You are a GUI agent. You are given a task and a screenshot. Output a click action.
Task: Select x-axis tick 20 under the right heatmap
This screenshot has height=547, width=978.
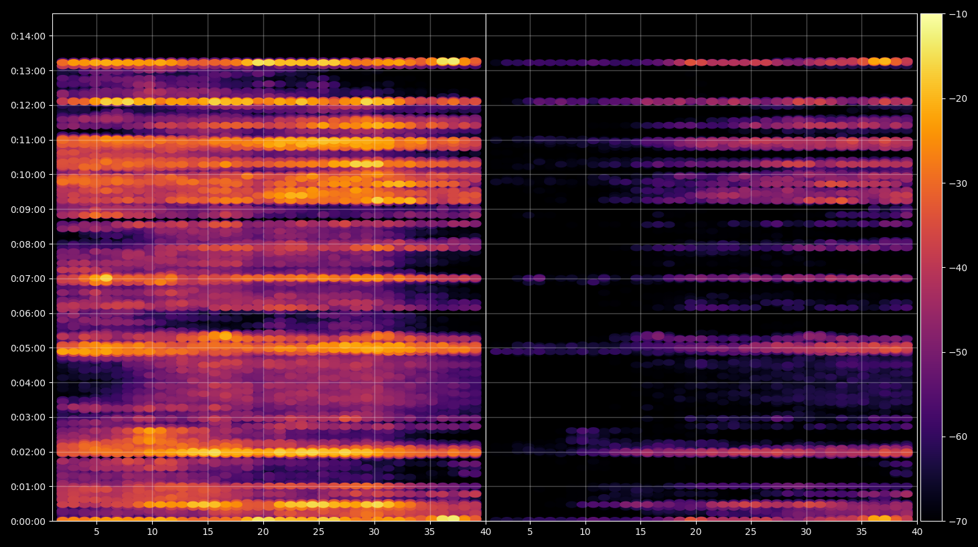point(696,532)
